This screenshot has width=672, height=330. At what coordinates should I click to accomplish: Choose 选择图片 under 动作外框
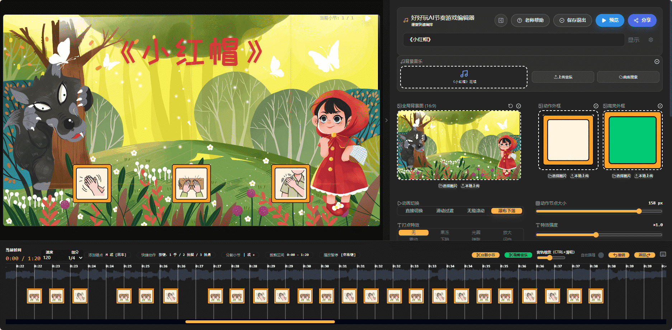[x=557, y=176]
